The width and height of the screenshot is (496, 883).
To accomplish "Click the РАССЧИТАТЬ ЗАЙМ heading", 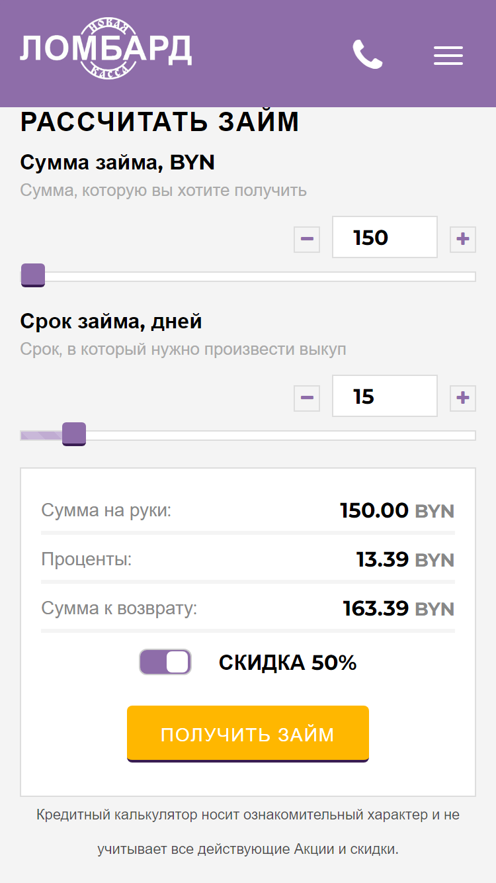I will [x=160, y=122].
